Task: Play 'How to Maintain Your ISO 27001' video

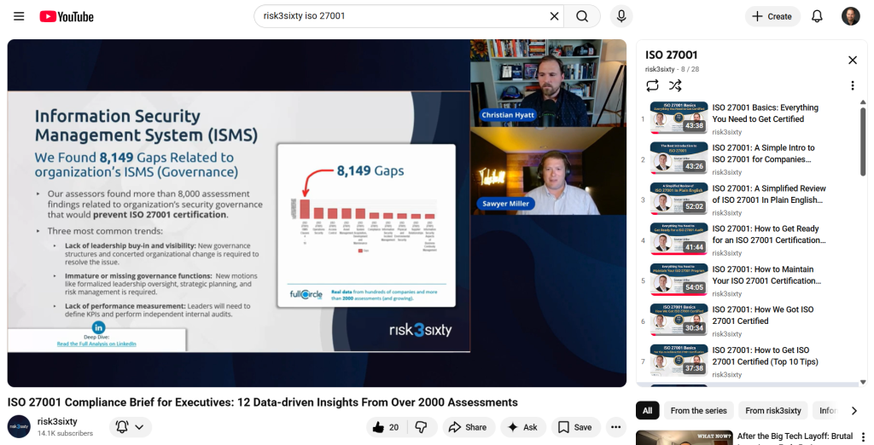Action: click(x=766, y=275)
